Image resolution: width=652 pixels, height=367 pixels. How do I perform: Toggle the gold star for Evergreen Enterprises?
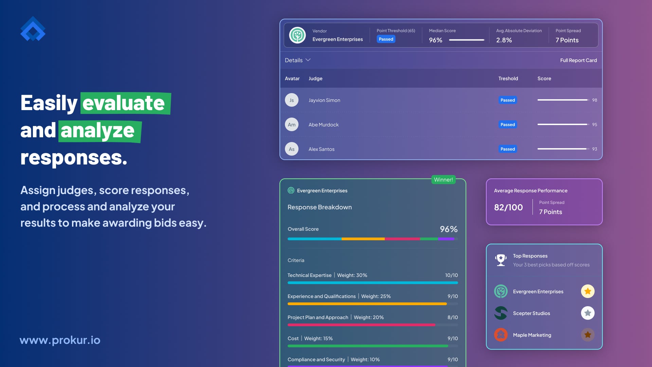point(587,291)
